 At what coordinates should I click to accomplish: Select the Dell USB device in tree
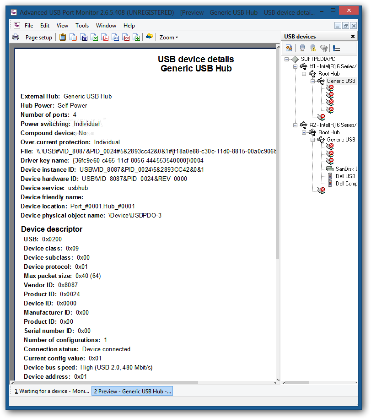(345, 176)
